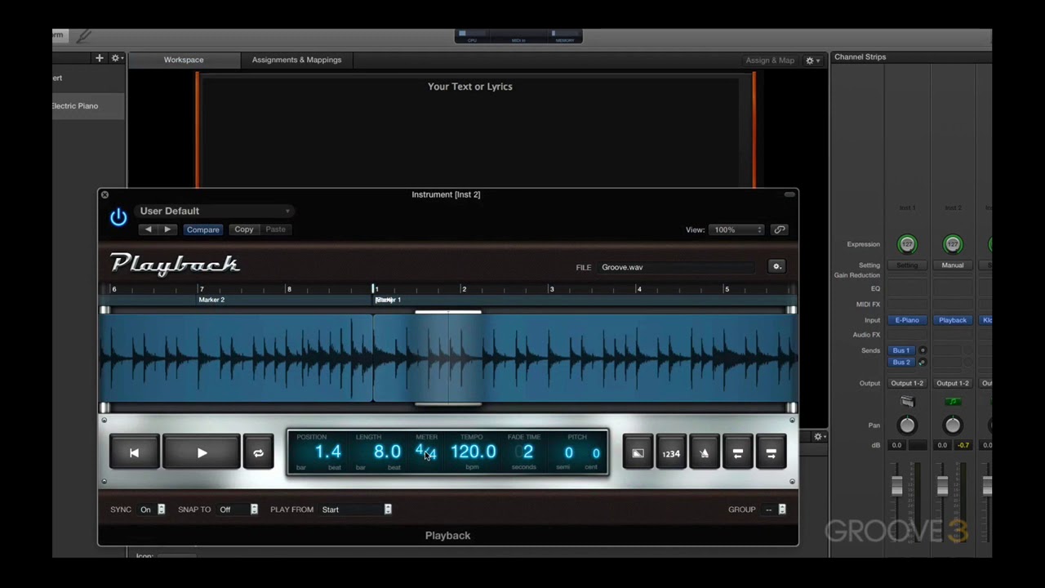Image resolution: width=1045 pixels, height=588 pixels.
Task: Click the Bus 1 send slot
Action: (x=901, y=350)
